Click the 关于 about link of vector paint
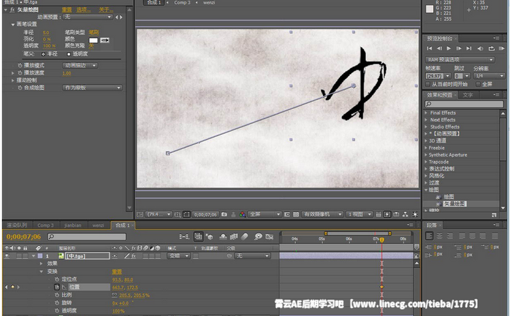This screenshot has width=510, height=316. click(105, 10)
